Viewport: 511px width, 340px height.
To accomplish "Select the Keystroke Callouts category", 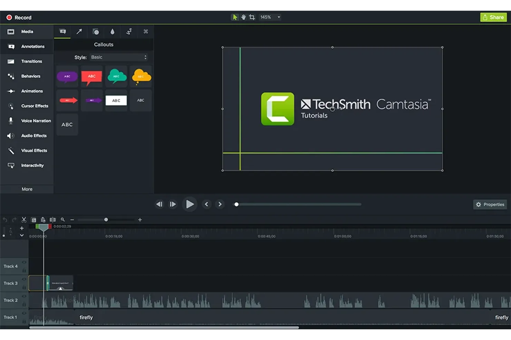I will click(x=146, y=32).
